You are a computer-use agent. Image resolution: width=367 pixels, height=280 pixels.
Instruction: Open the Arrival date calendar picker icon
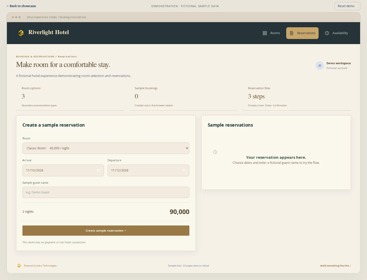tap(99, 170)
